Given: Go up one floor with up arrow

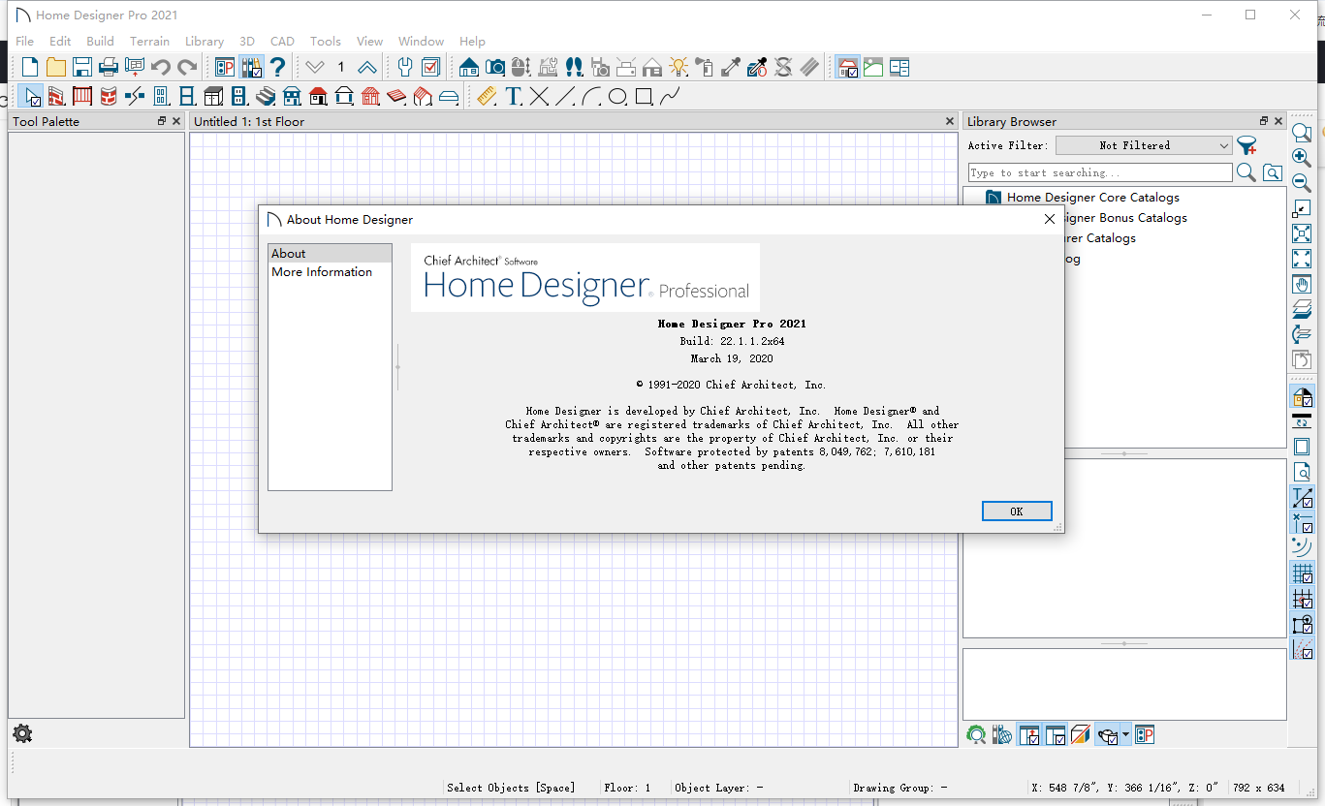Looking at the screenshot, I should click(x=367, y=67).
